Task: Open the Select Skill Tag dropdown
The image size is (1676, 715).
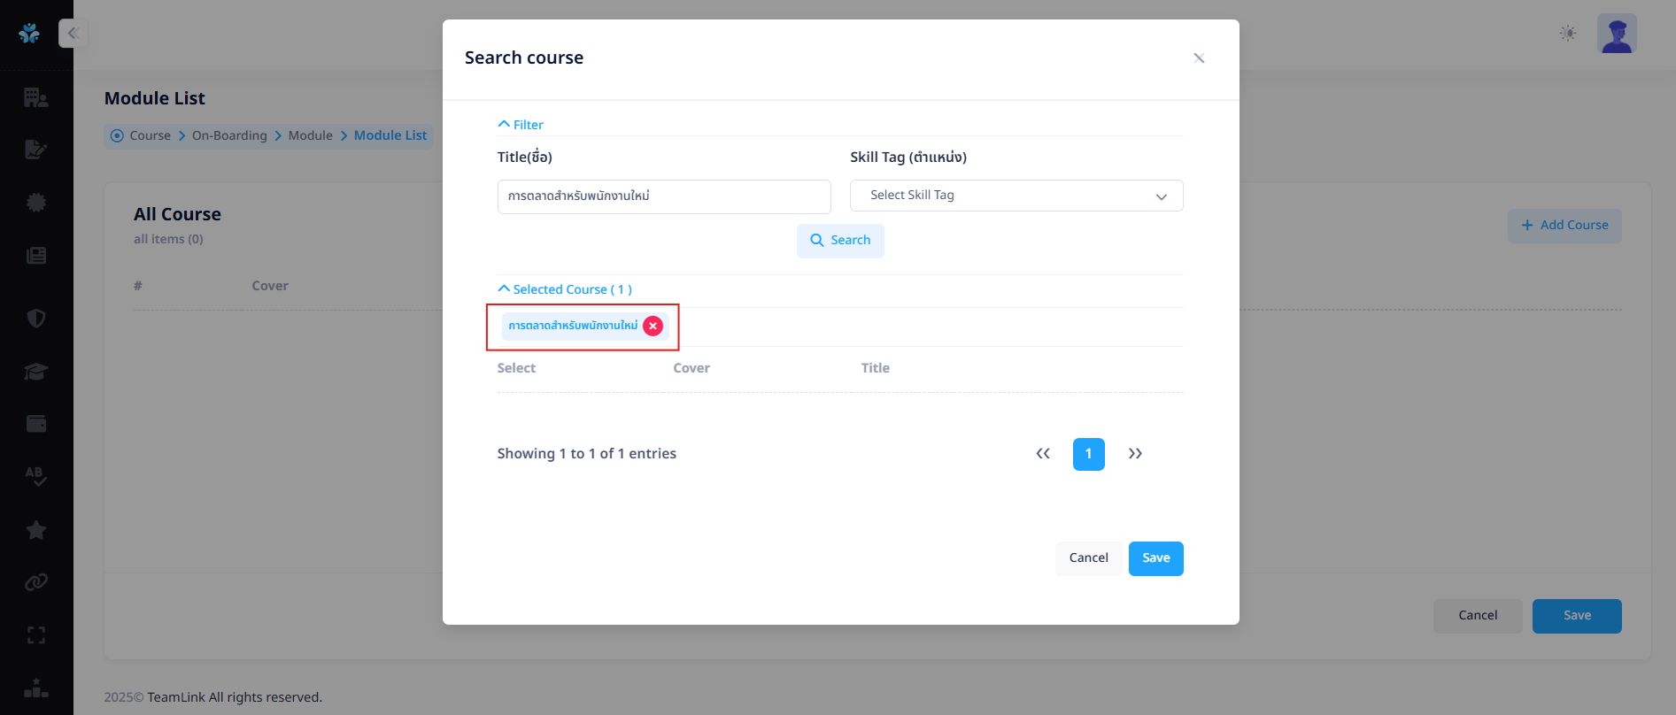Action: pyautogui.click(x=1016, y=196)
